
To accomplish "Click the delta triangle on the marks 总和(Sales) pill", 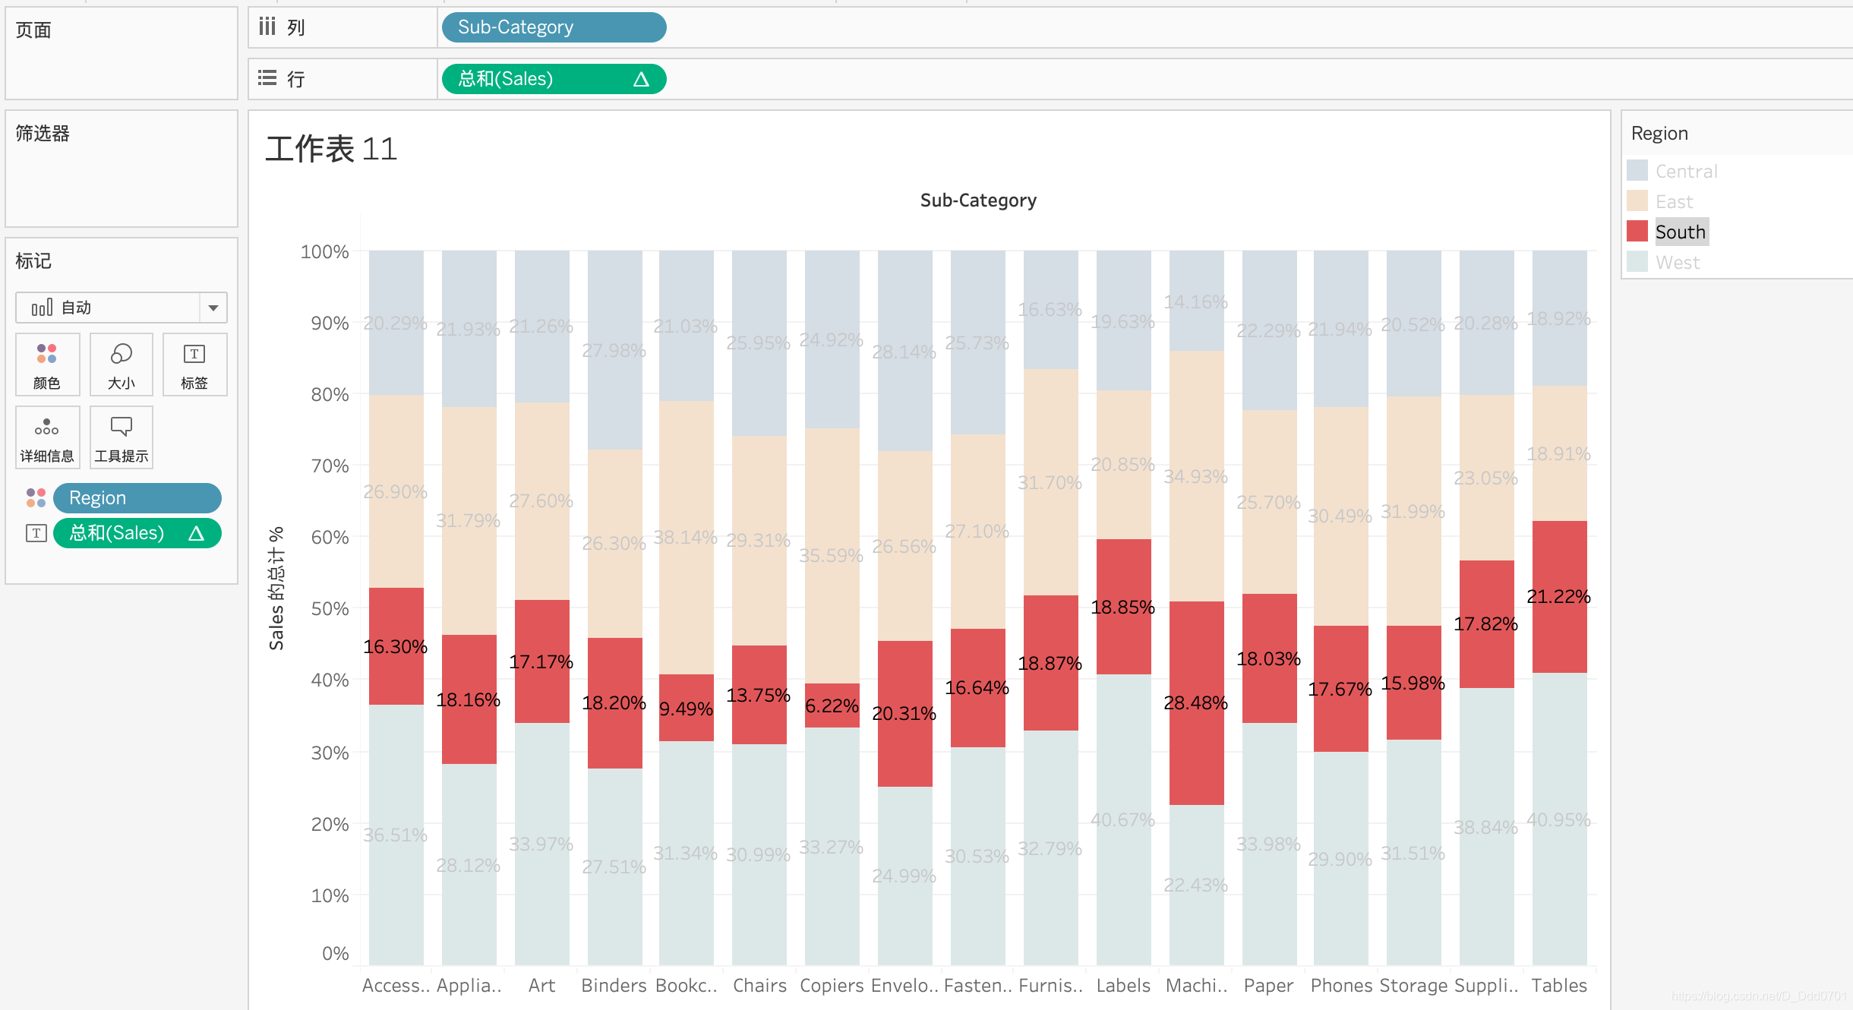I will 196,533.
